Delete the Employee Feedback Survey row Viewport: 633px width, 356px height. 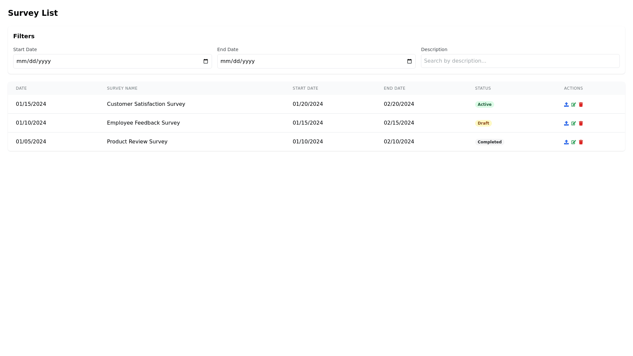581,123
